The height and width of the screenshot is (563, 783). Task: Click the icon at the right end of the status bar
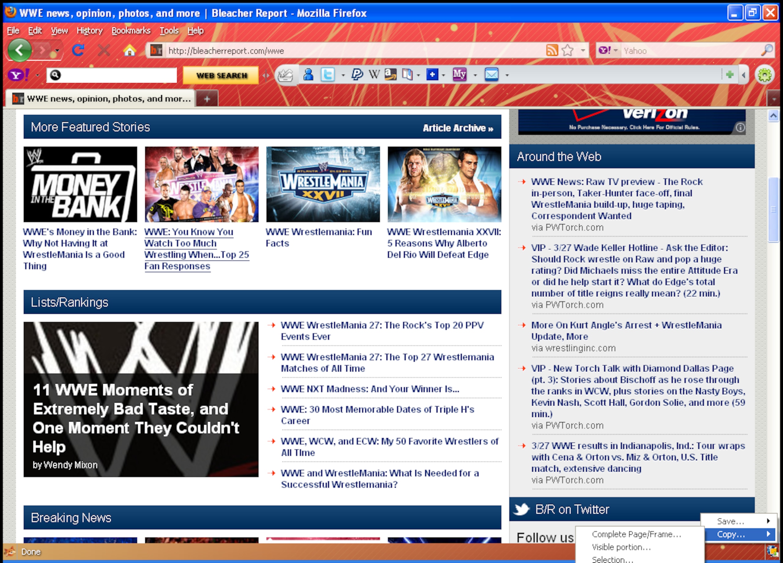(773, 551)
